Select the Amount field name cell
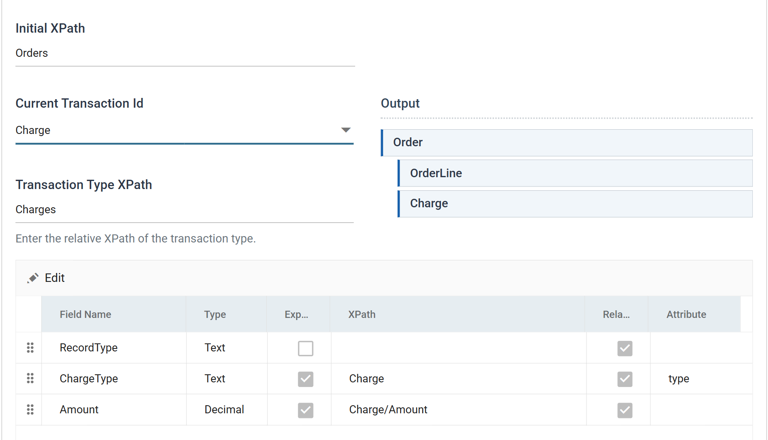Screen dimensions: 768x440 [114, 409]
